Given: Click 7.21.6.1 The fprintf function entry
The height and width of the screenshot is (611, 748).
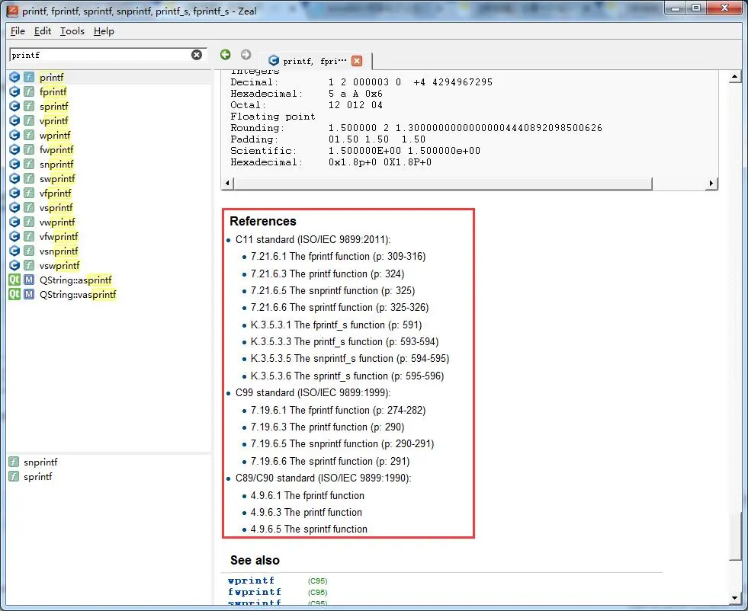Looking at the screenshot, I should point(339,257).
